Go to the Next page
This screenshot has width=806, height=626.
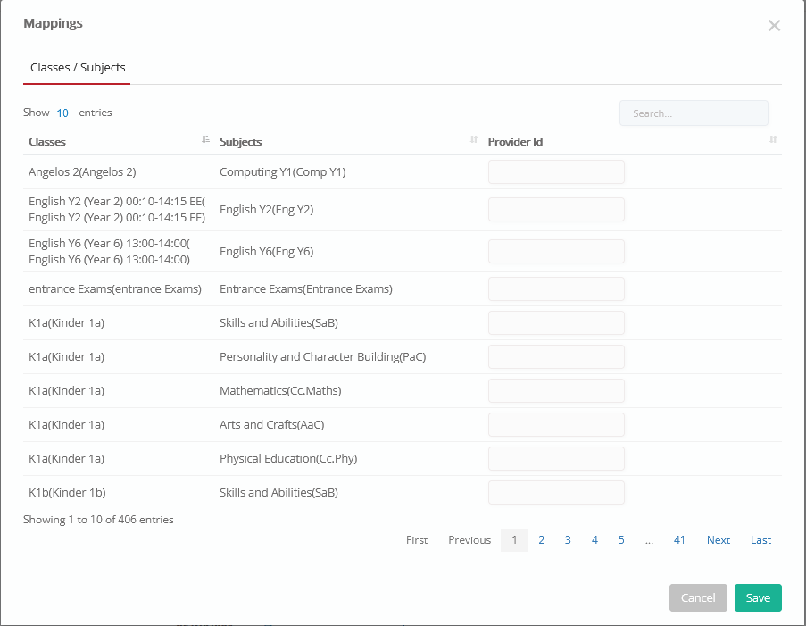click(719, 540)
